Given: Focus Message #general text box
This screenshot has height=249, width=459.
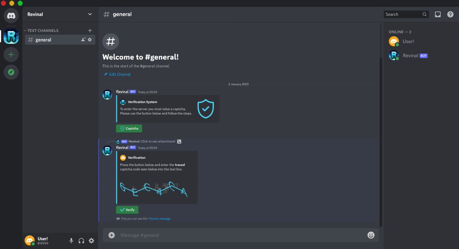Looking at the screenshot, I should tap(240, 235).
